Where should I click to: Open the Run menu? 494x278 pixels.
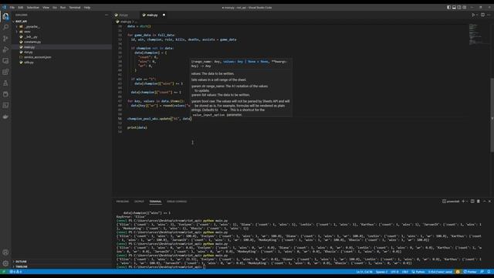click(x=63, y=7)
